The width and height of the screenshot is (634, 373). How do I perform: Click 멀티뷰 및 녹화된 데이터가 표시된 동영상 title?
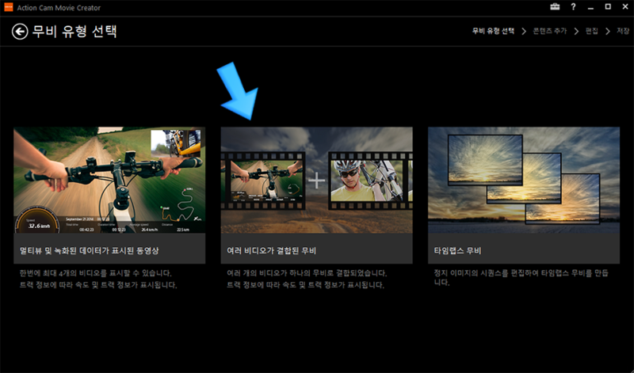point(90,250)
